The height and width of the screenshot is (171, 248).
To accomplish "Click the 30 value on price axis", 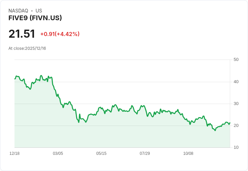I will 236,103.
